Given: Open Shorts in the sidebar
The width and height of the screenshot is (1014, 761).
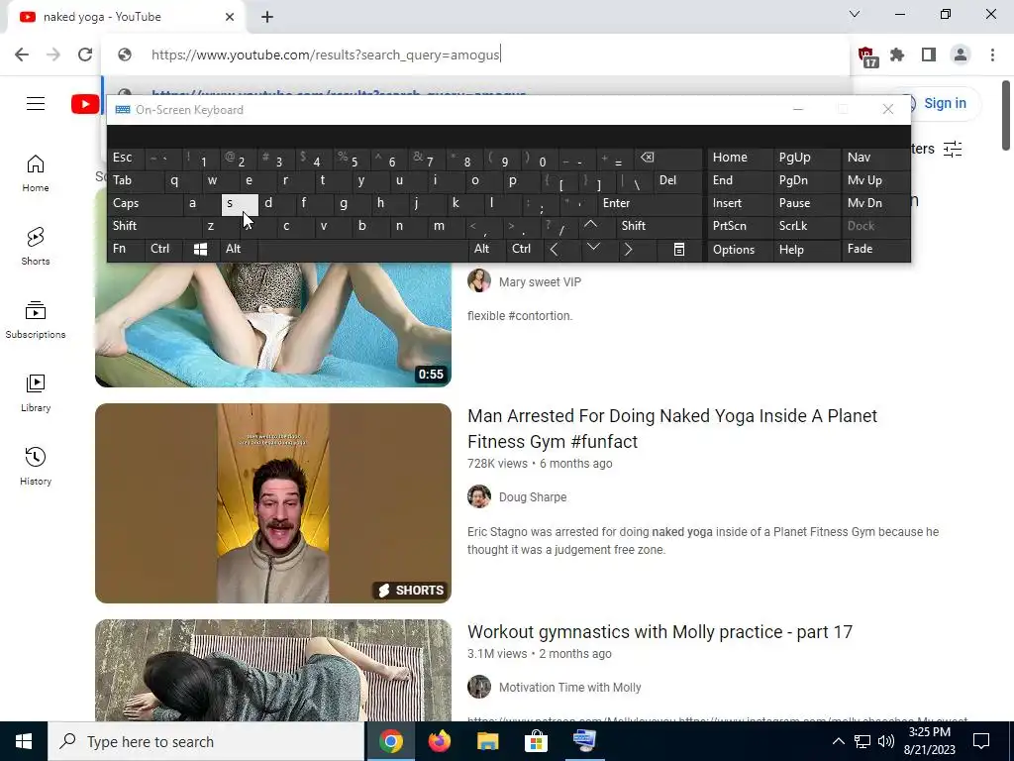Looking at the screenshot, I should click(36, 247).
